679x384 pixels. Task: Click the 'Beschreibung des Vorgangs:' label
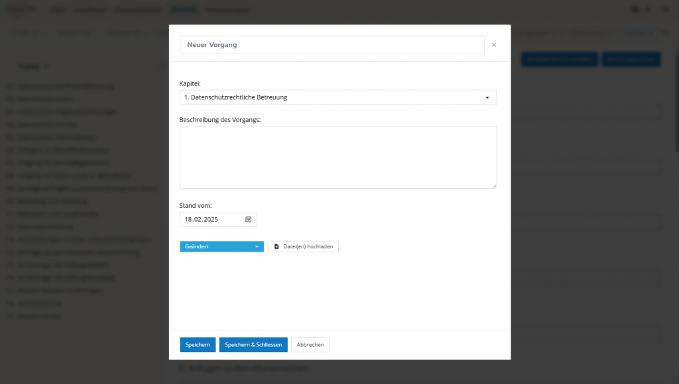pos(219,120)
